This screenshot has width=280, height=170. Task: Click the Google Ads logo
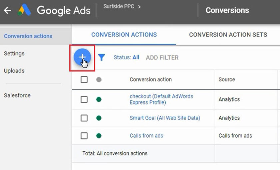coord(24,10)
